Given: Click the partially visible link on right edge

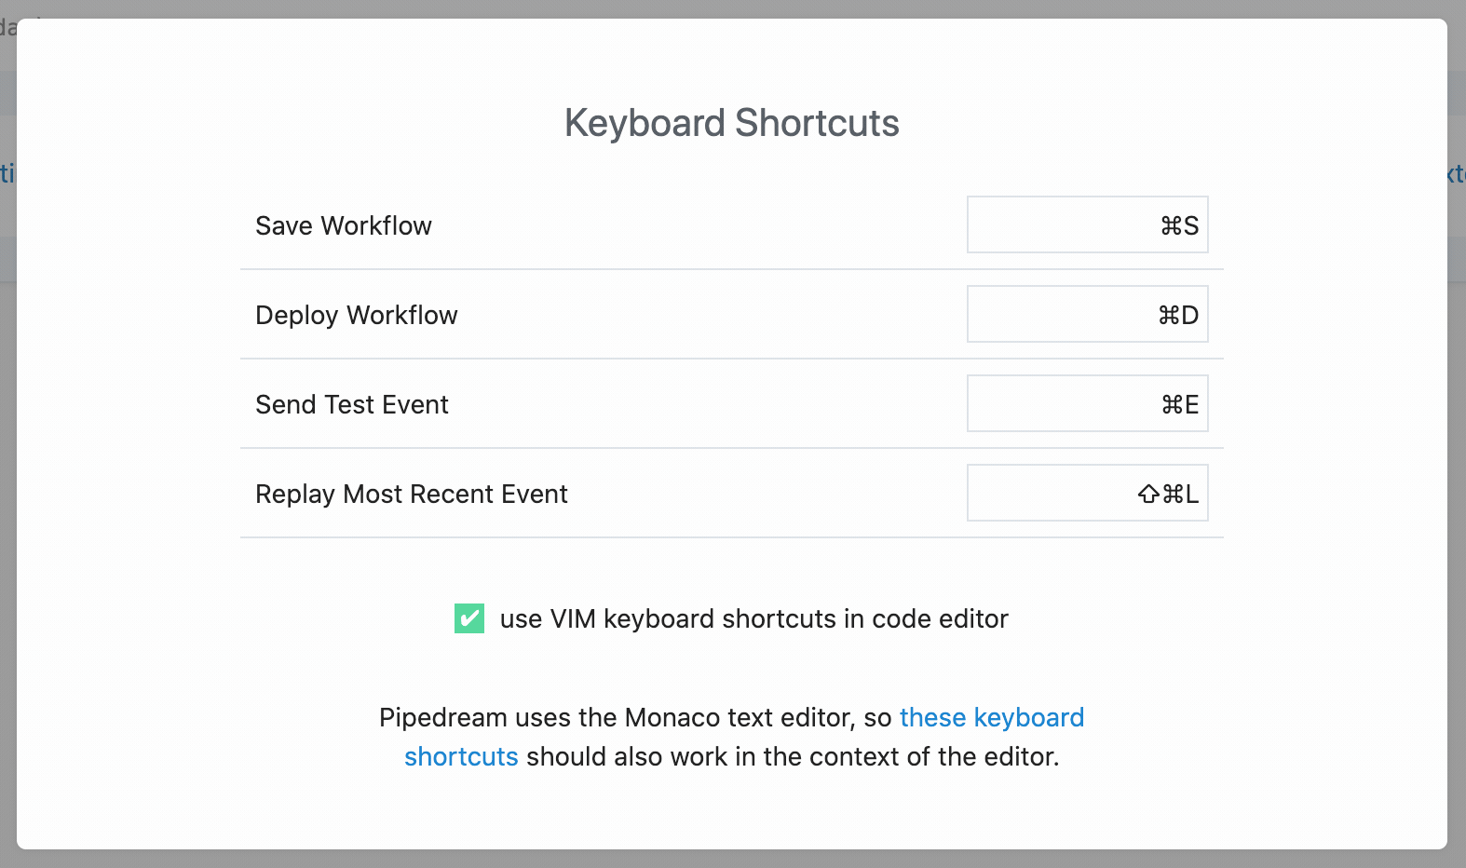Looking at the screenshot, I should coord(1458,174).
